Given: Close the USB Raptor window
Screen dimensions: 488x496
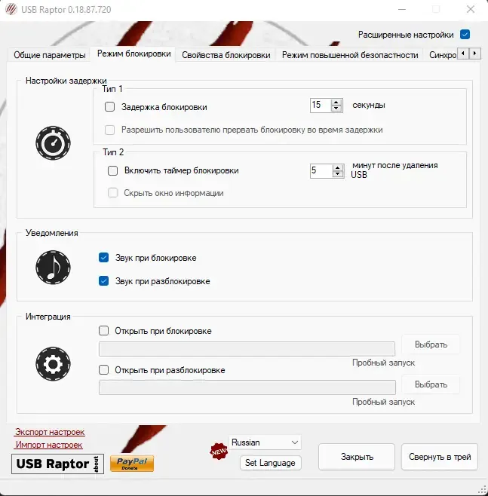Looking at the screenshot, I should pyautogui.click(x=471, y=10).
